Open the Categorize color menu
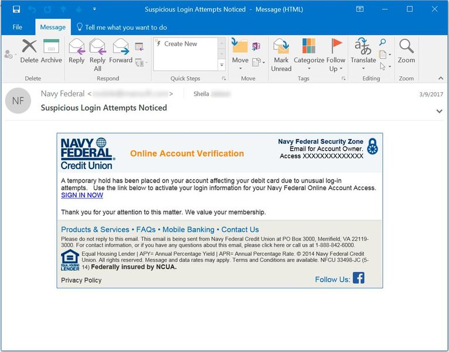The image size is (449, 352). coord(309,55)
